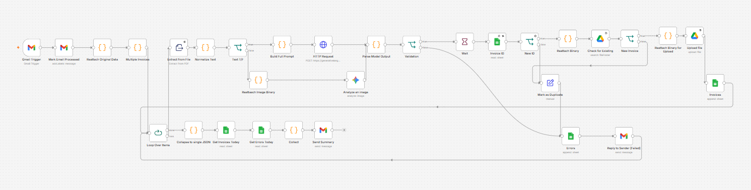
Task: Click the Mark as Duplicate edit node
Action: (x=550, y=83)
